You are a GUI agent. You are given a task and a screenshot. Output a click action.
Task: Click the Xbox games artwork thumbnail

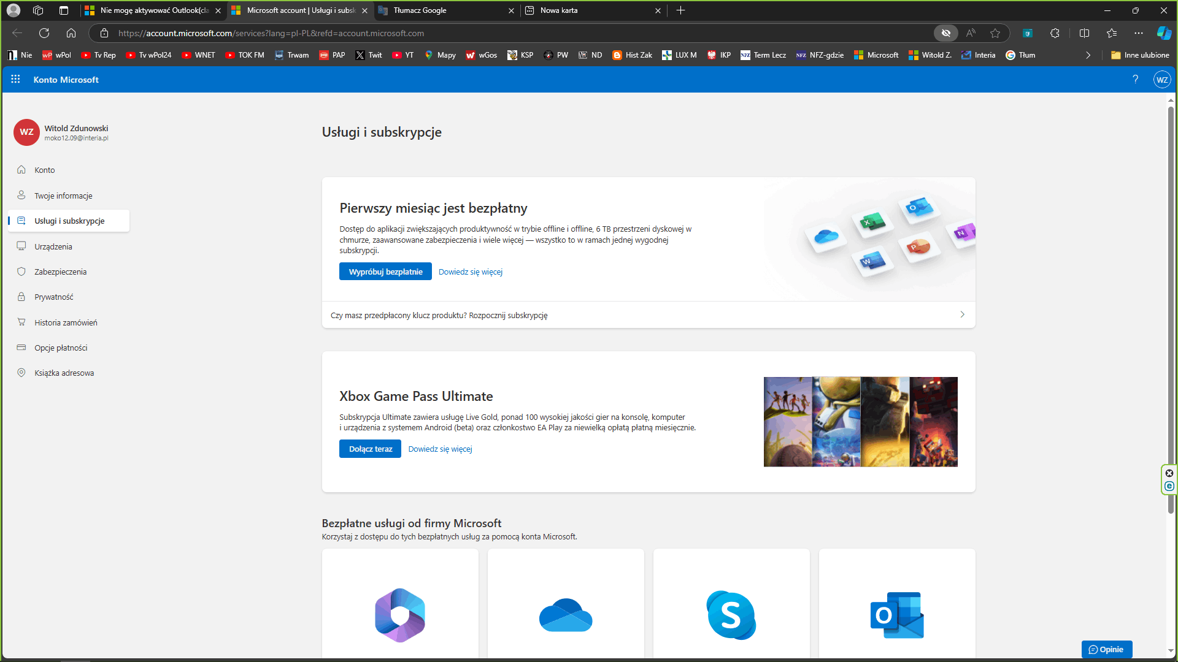tap(860, 422)
